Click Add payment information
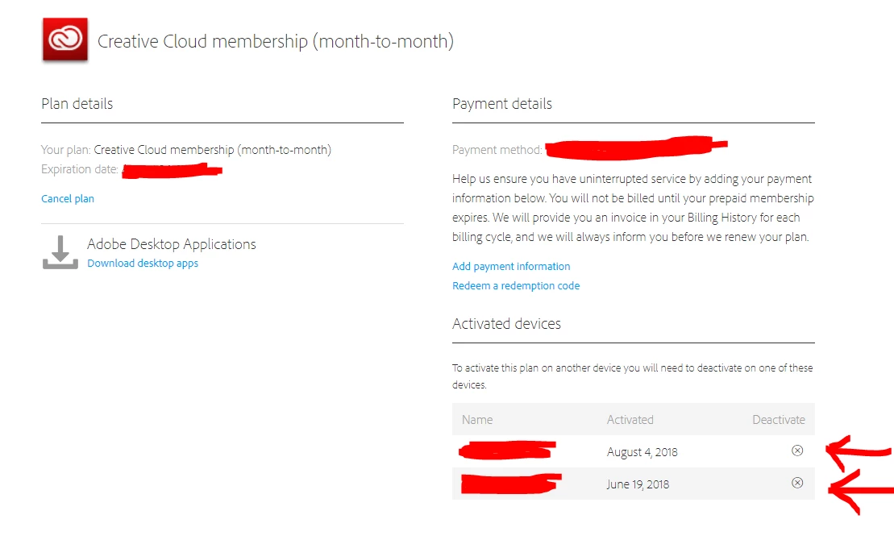 511,267
